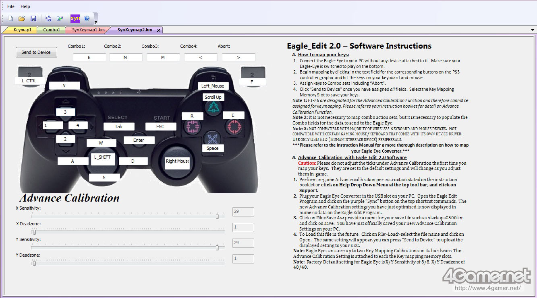Click the Combo1 key field containing B
Screen dimensions: 537x298
(x=89, y=57)
